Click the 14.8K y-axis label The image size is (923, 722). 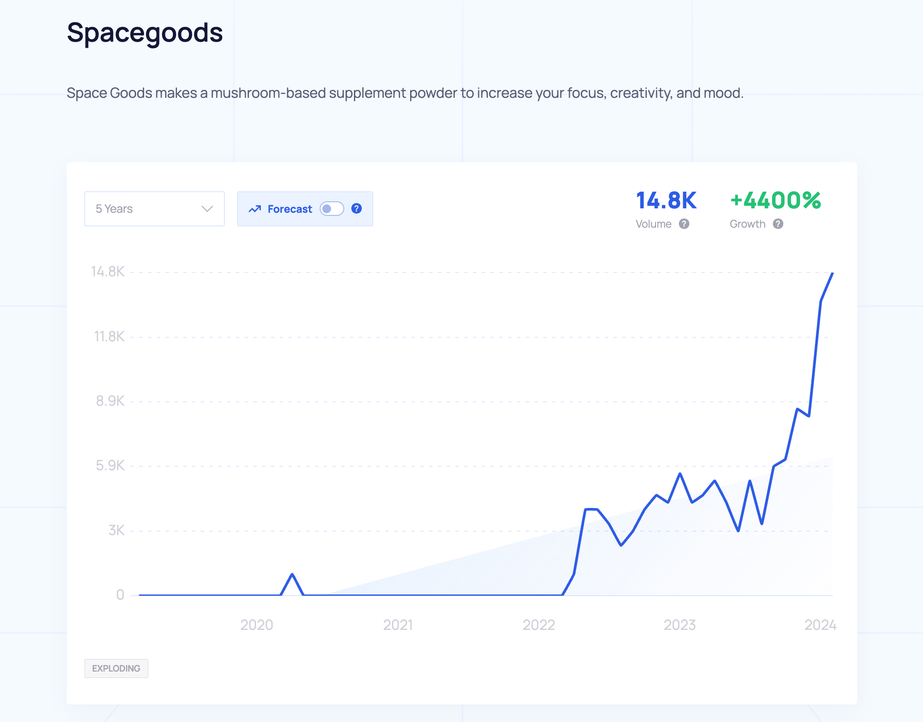(x=108, y=272)
